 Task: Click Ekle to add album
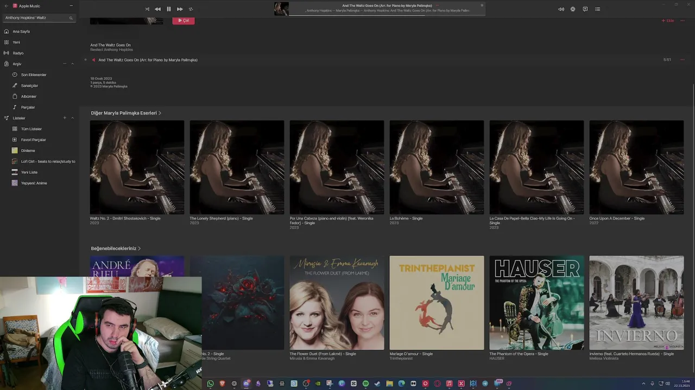coord(667,21)
